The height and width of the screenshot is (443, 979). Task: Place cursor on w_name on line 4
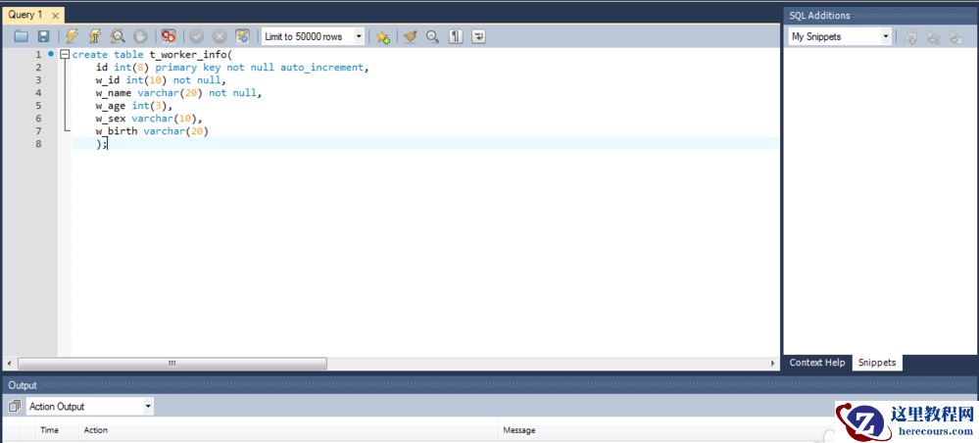tap(114, 92)
